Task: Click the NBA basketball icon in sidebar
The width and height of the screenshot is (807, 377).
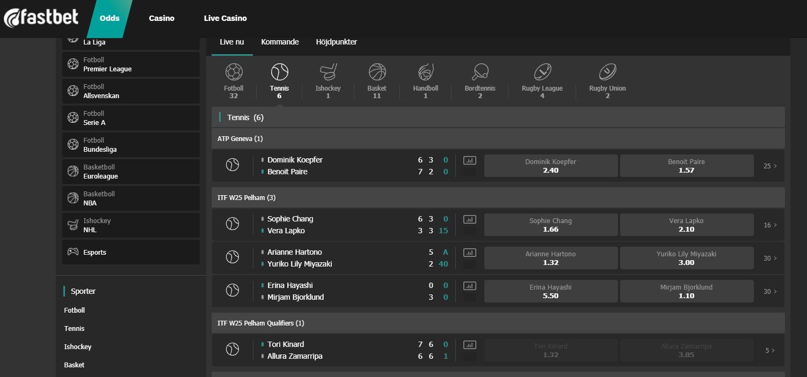Action: point(73,198)
